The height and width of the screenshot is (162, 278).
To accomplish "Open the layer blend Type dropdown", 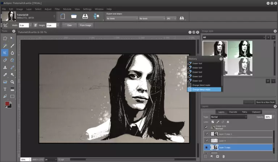I will 229,117.
